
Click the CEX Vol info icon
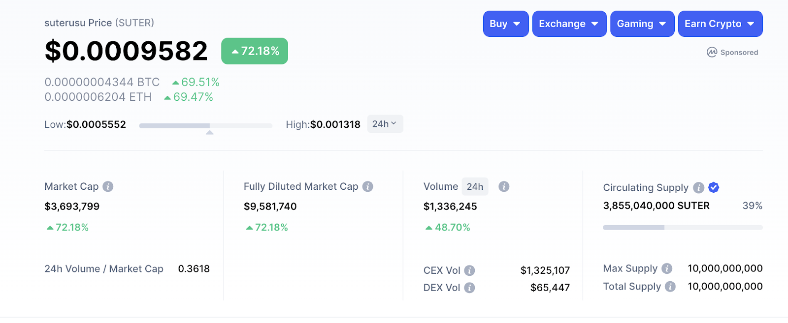pos(469,270)
